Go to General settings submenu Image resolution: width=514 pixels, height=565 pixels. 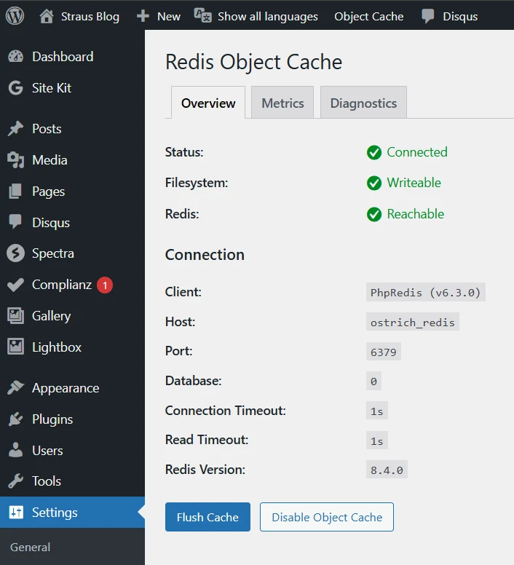[31, 547]
